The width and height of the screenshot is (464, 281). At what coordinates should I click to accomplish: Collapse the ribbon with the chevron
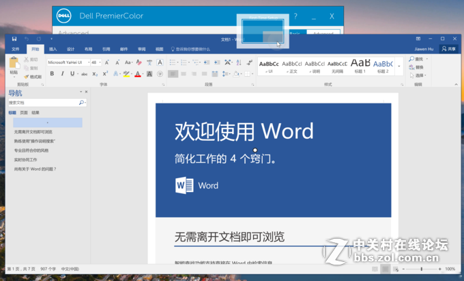click(x=456, y=85)
